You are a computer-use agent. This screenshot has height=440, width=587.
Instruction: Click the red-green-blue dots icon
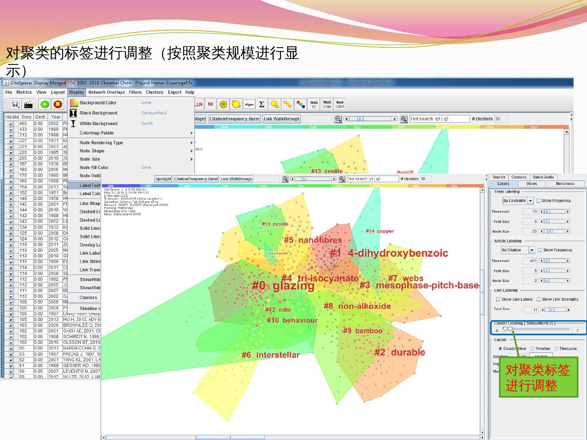coord(301,104)
